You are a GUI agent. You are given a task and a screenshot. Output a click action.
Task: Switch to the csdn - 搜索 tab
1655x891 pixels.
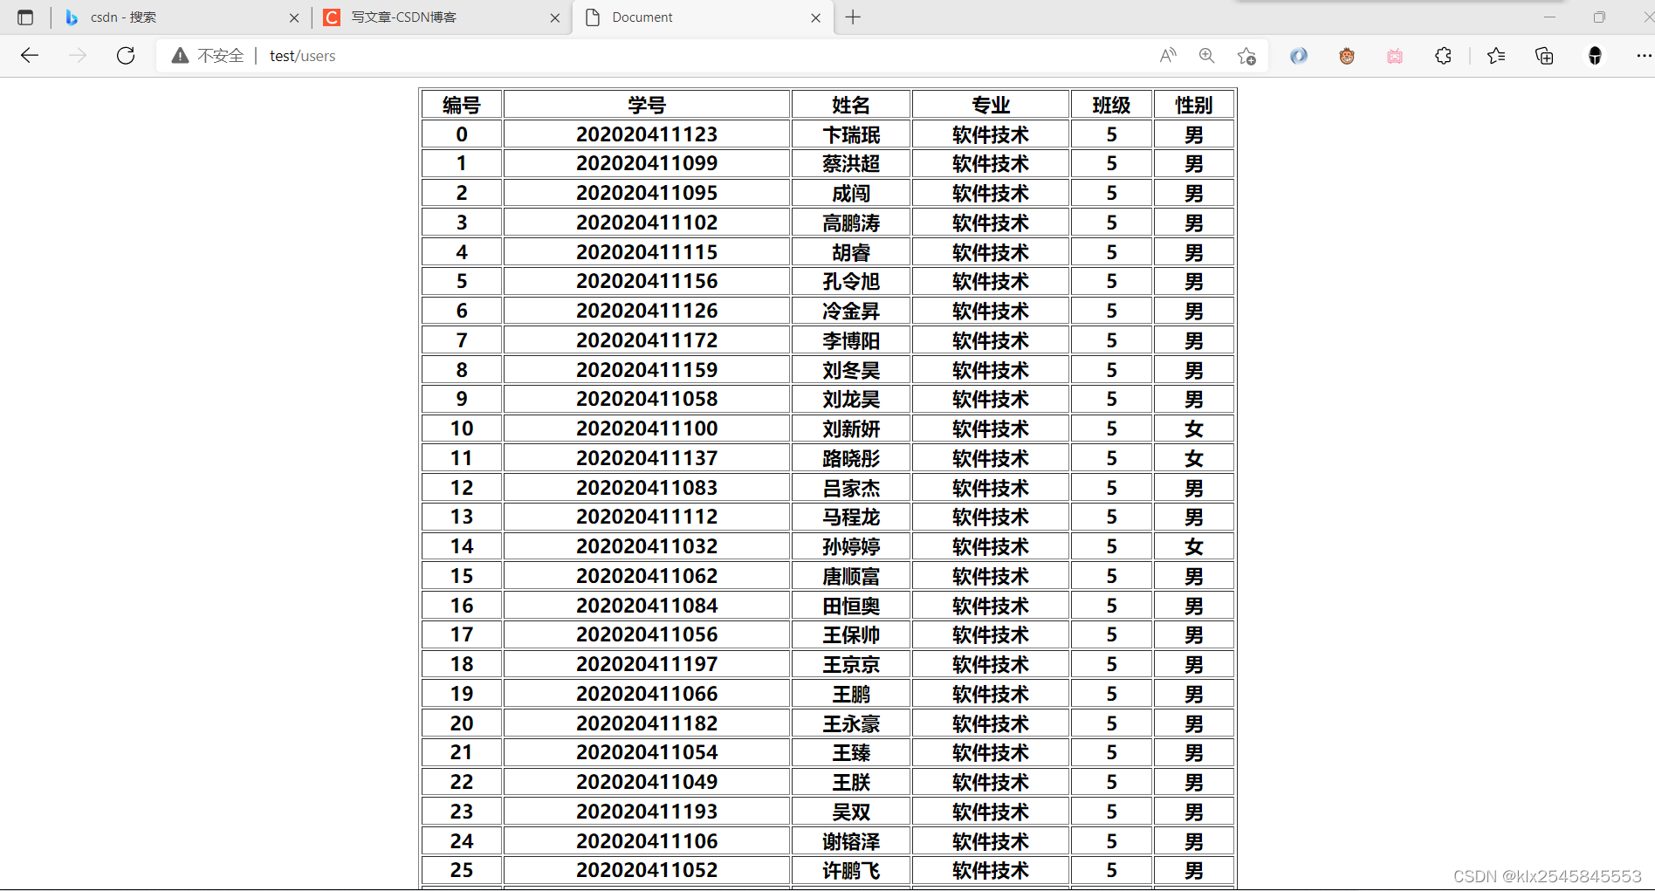point(179,17)
